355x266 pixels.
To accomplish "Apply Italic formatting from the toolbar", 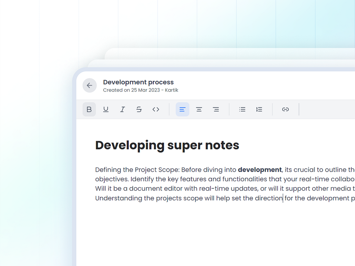I will click(x=122, y=109).
